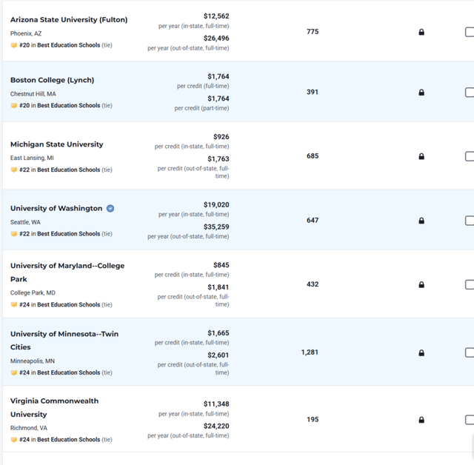Click the lock icon in Minnesota--Twin Cities row
The image size is (474, 465).
click(421, 352)
